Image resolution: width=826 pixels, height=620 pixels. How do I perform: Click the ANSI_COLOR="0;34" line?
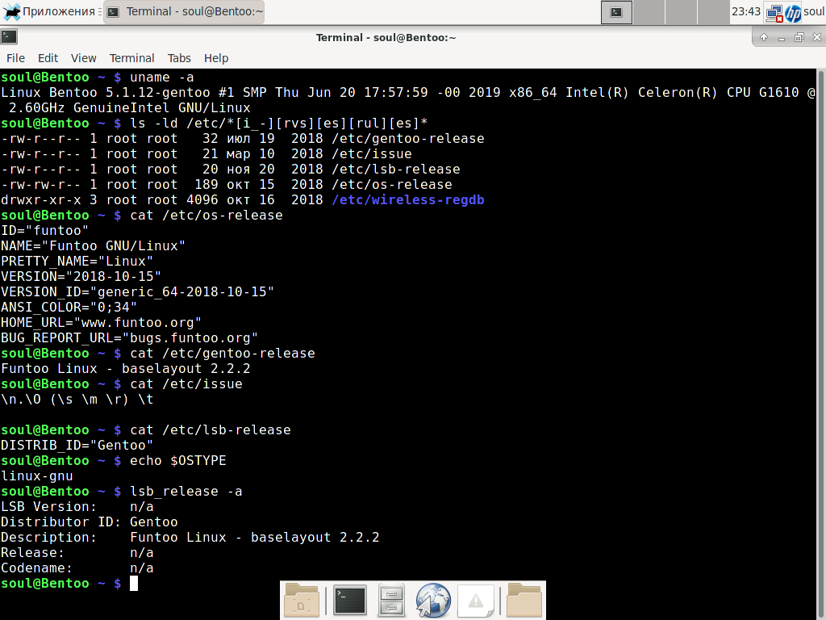(69, 307)
